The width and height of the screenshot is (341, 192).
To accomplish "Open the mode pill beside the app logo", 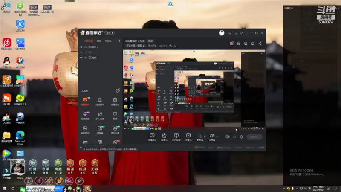I will (x=110, y=33).
